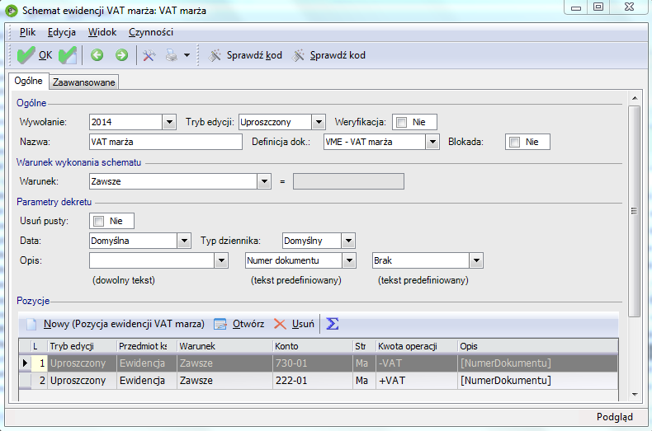Expand the Definicja dok. VME dropdown

(432, 142)
